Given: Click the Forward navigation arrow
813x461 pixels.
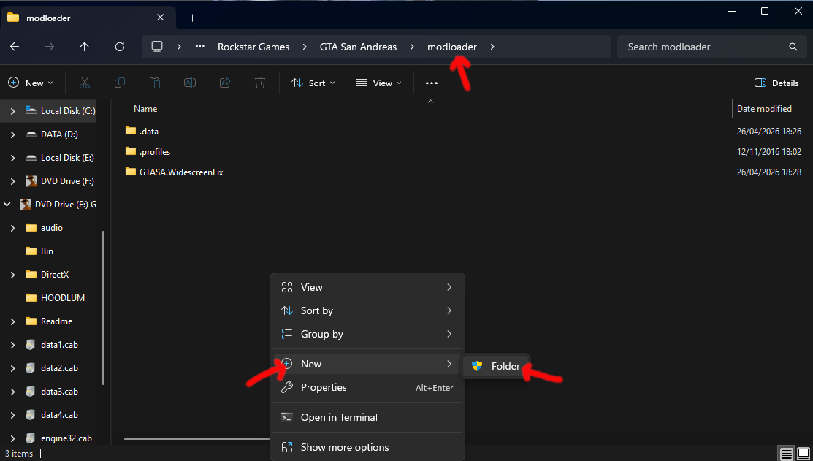Looking at the screenshot, I should click(50, 47).
